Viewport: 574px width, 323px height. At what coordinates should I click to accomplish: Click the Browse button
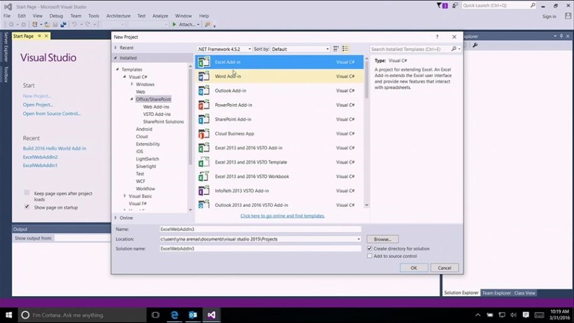(x=382, y=239)
